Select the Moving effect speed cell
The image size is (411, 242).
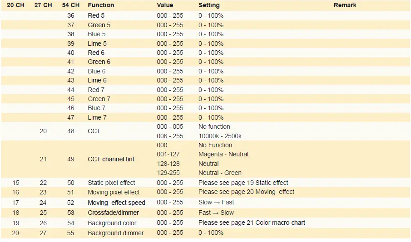pyautogui.click(x=116, y=203)
